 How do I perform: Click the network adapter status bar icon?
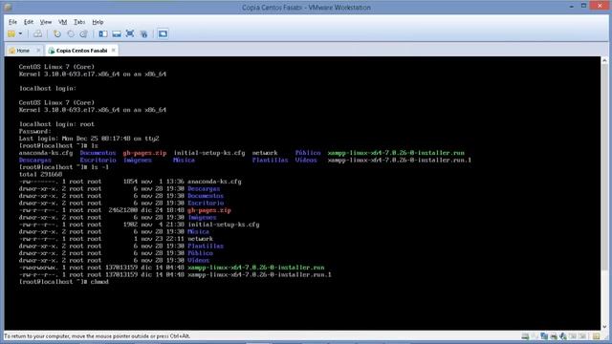click(544, 336)
